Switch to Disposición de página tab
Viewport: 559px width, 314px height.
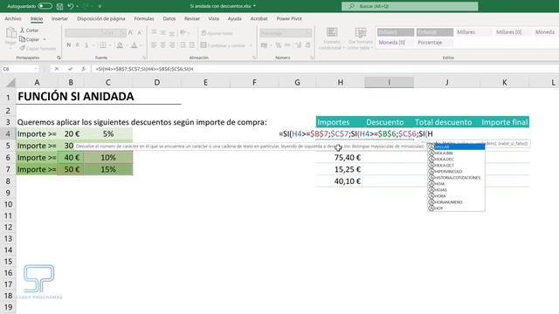[x=101, y=18]
